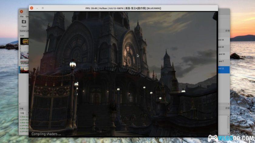255x143 pixels.
Task: Close the Game List dock panel
Action: (x=229, y=31)
